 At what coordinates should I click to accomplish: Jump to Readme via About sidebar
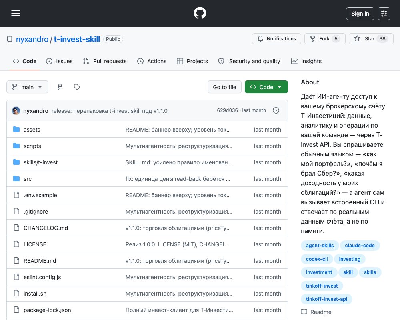pos(316,312)
